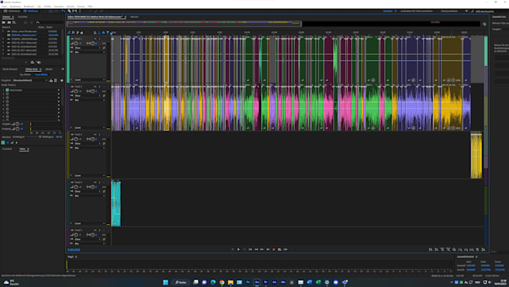The height and width of the screenshot is (287, 509).
Task: Save effects rack preset icon
Action: (x=51, y=80)
